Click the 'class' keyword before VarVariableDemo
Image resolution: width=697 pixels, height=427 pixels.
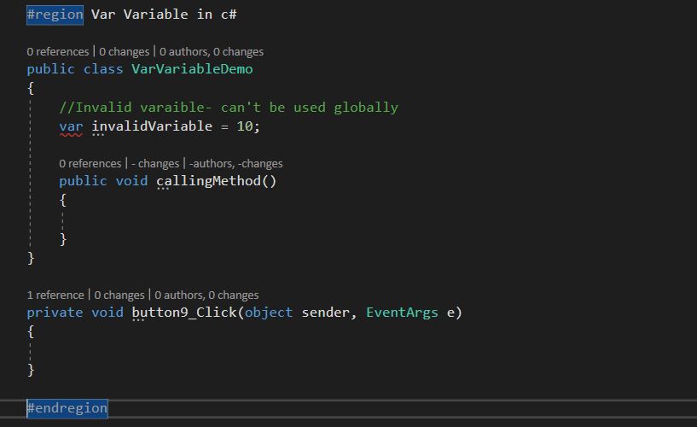click(x=103, y=69)
